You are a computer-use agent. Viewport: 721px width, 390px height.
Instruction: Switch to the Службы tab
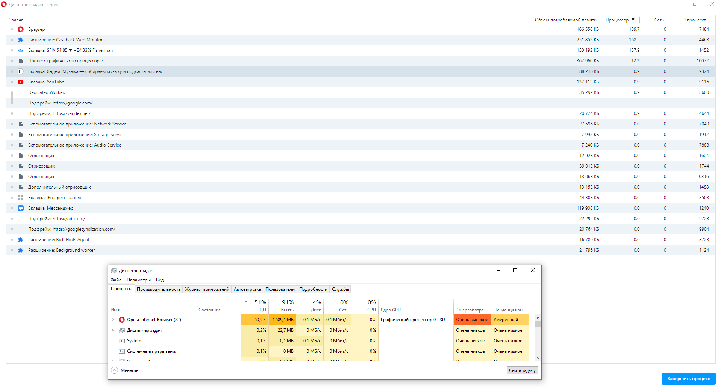(341, 289)
